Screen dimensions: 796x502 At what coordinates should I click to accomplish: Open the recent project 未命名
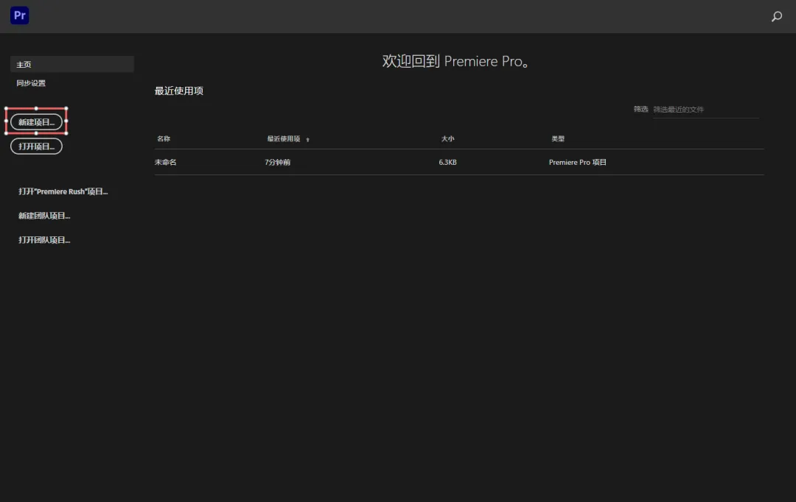166,162
